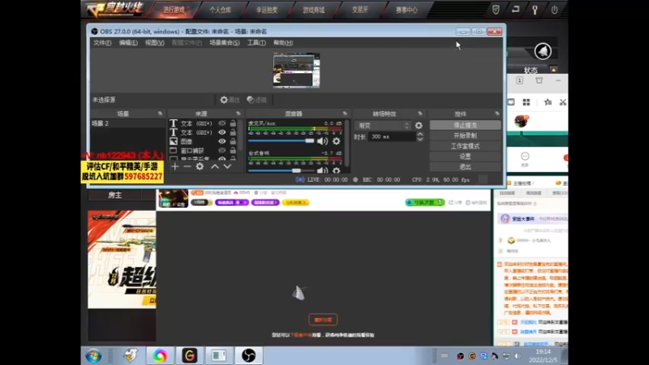Open the 工具(T) menu

pyautogui.click(x=256, y=43)
